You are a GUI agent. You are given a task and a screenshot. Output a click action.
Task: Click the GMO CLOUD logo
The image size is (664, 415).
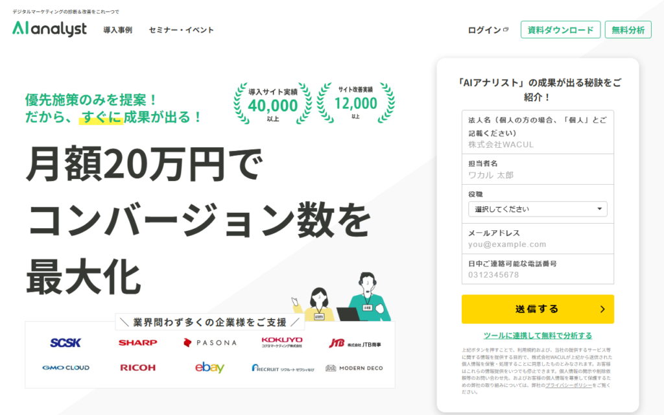pyautogui.click(x=65, y=368)
